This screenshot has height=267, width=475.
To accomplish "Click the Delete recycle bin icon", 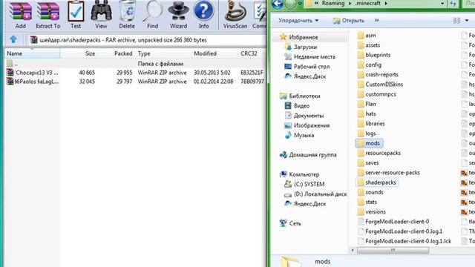I will pos(127,15).
